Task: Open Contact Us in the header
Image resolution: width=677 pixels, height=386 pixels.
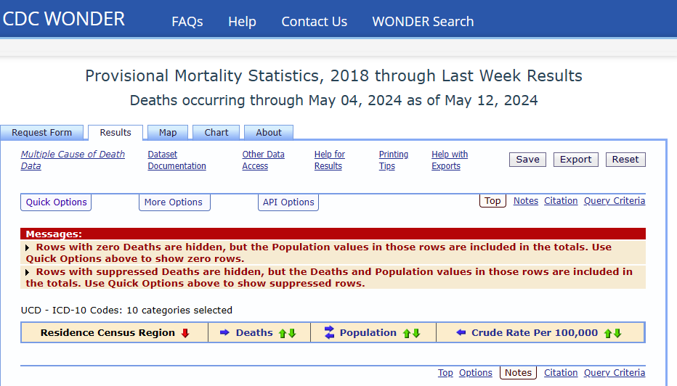Action: pyautogui.click(x=315, y=22)
